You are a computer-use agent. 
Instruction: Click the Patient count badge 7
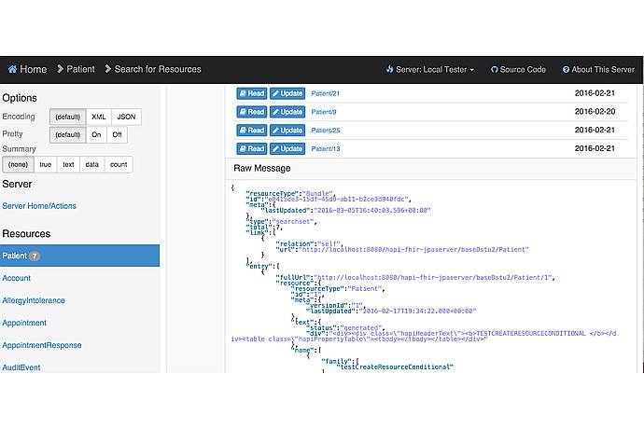(x=35, y=256)
